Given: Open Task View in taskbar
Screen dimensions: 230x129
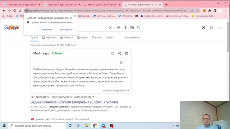Looking at the screenshot, I should click(x=78, y=126).
